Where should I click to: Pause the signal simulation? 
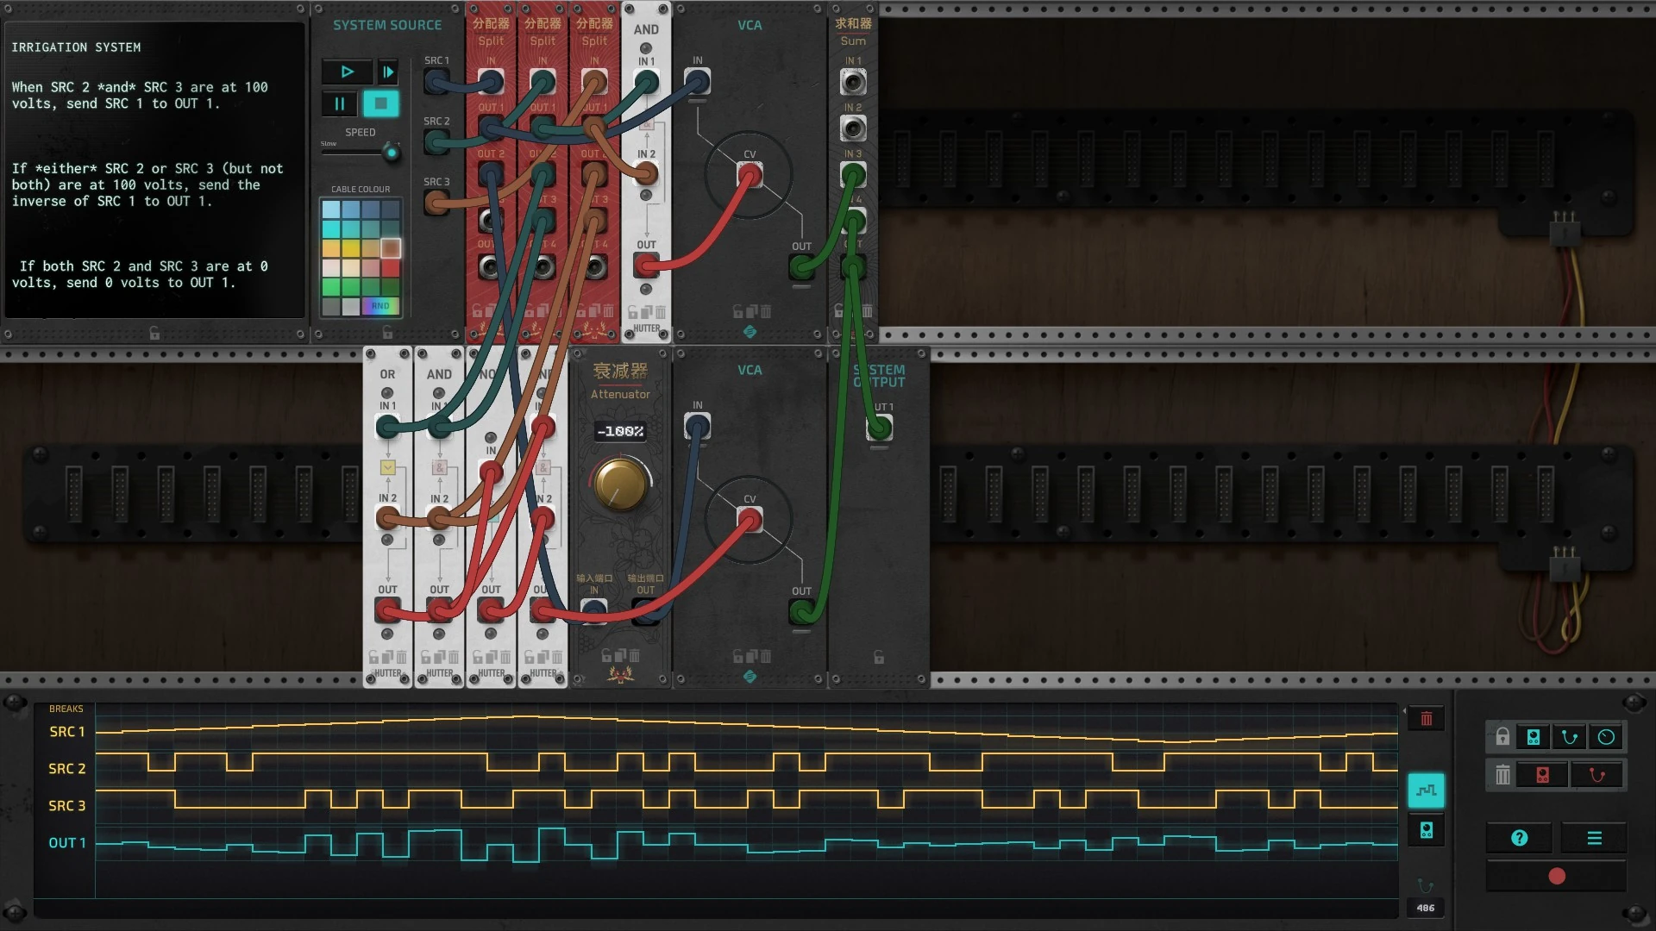point(339,104)
